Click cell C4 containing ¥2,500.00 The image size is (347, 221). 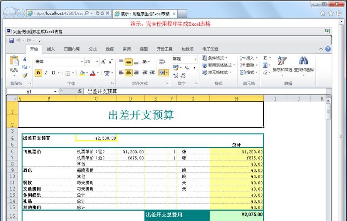[x=96, y=138]
